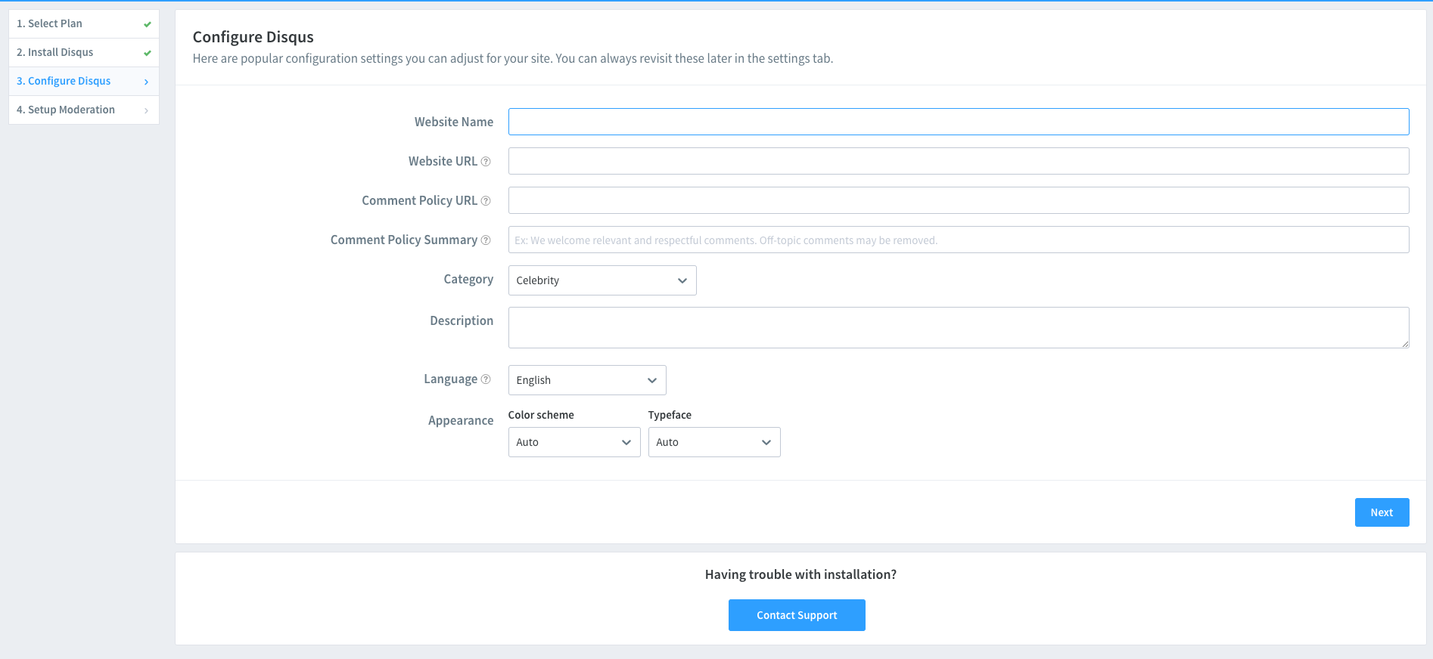Click the Contact Support button
Image resolution: width=1433 pixels, height=659 pixels.
pos(797,615)
